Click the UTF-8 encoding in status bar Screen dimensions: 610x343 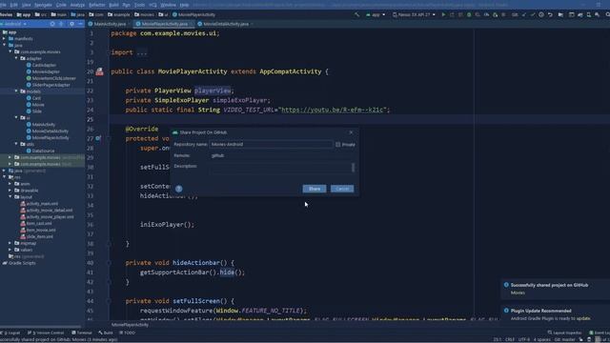(523, 339)
